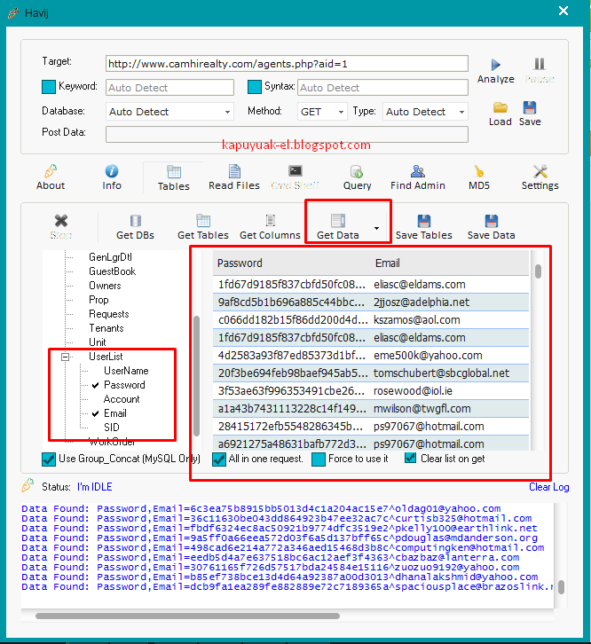Select the SID column
The height and width of the screenshot is (644, 591).
click(112, 428)
